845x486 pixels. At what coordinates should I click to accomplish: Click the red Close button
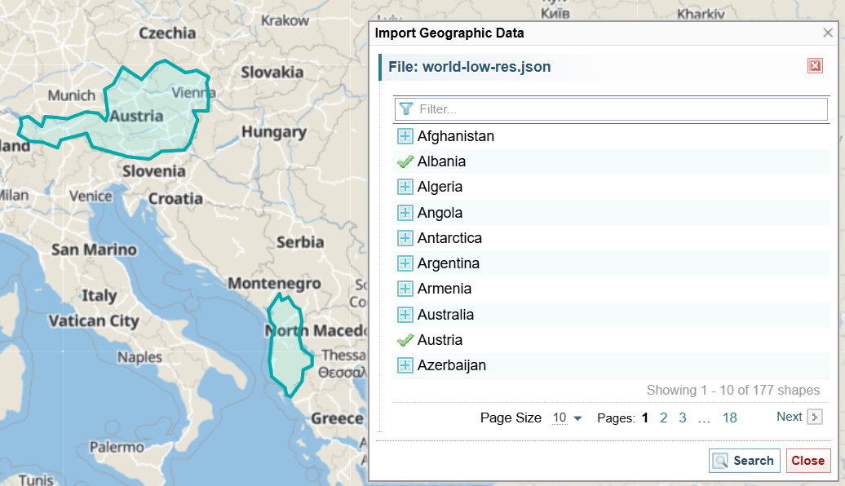[x=807, y=461]
